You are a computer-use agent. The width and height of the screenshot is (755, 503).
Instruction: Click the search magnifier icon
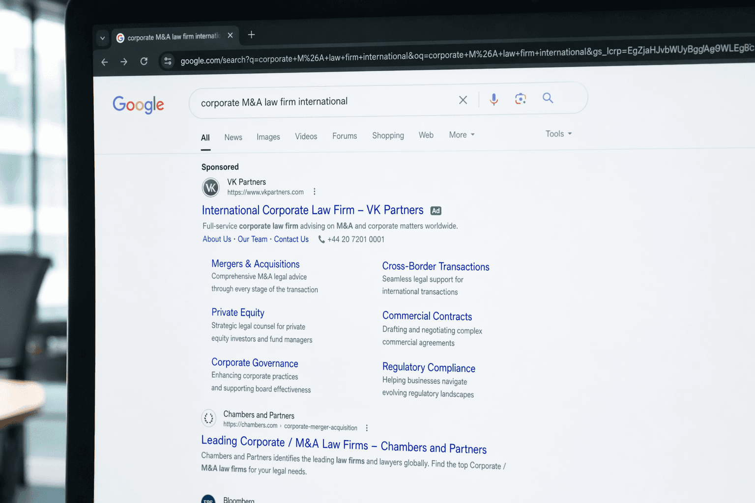coord(548,98)
